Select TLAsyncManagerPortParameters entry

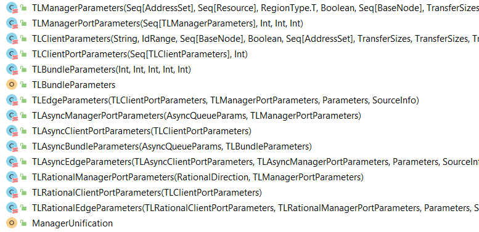[x=197, y=116]
